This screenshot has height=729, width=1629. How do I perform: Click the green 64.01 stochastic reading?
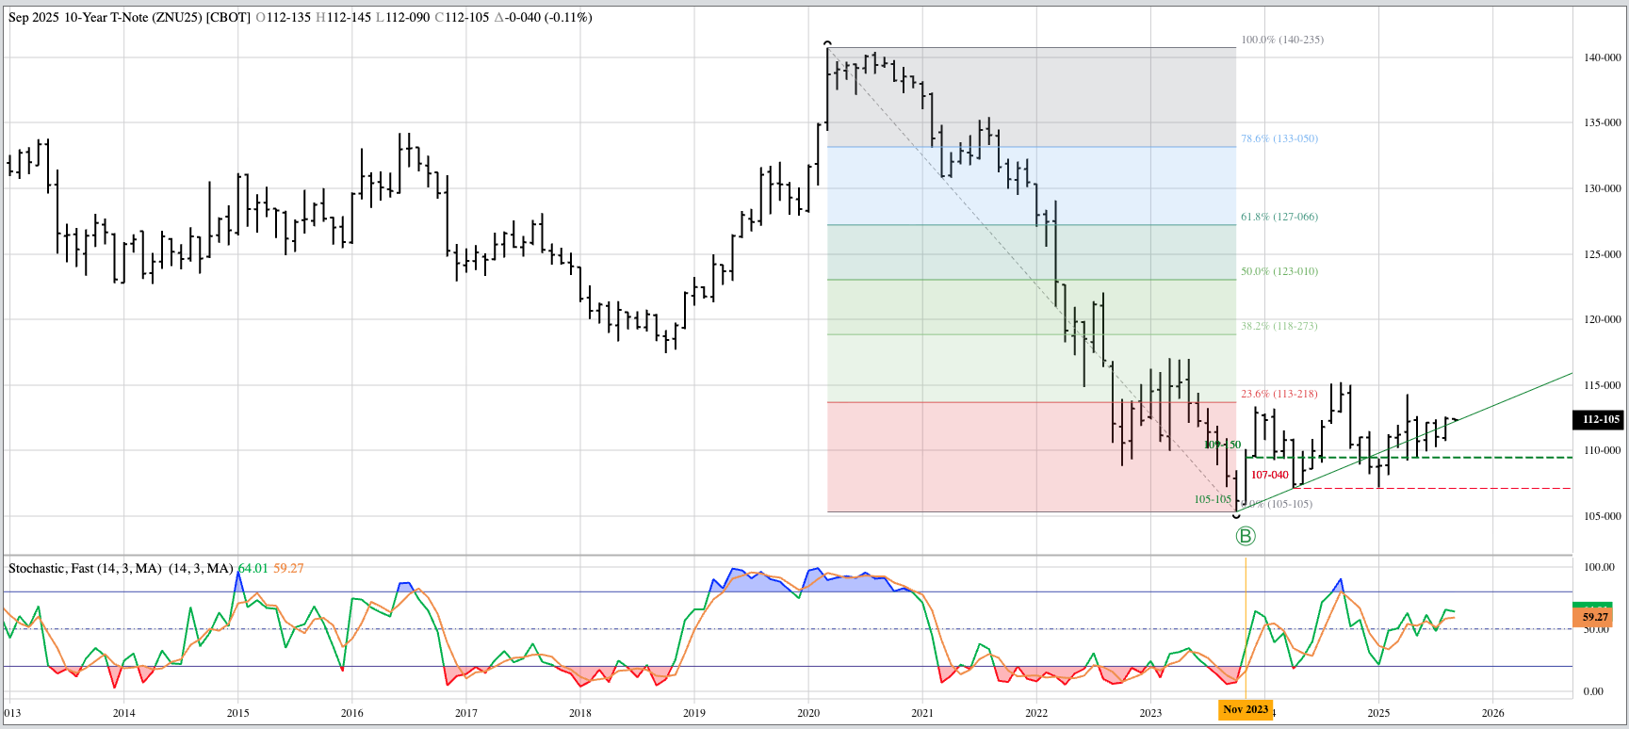(253, 568)
